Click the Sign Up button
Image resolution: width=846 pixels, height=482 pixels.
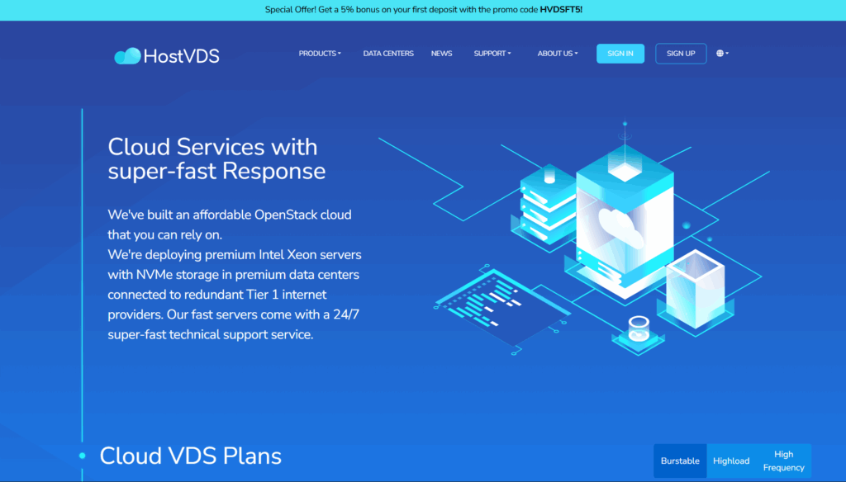681,54
